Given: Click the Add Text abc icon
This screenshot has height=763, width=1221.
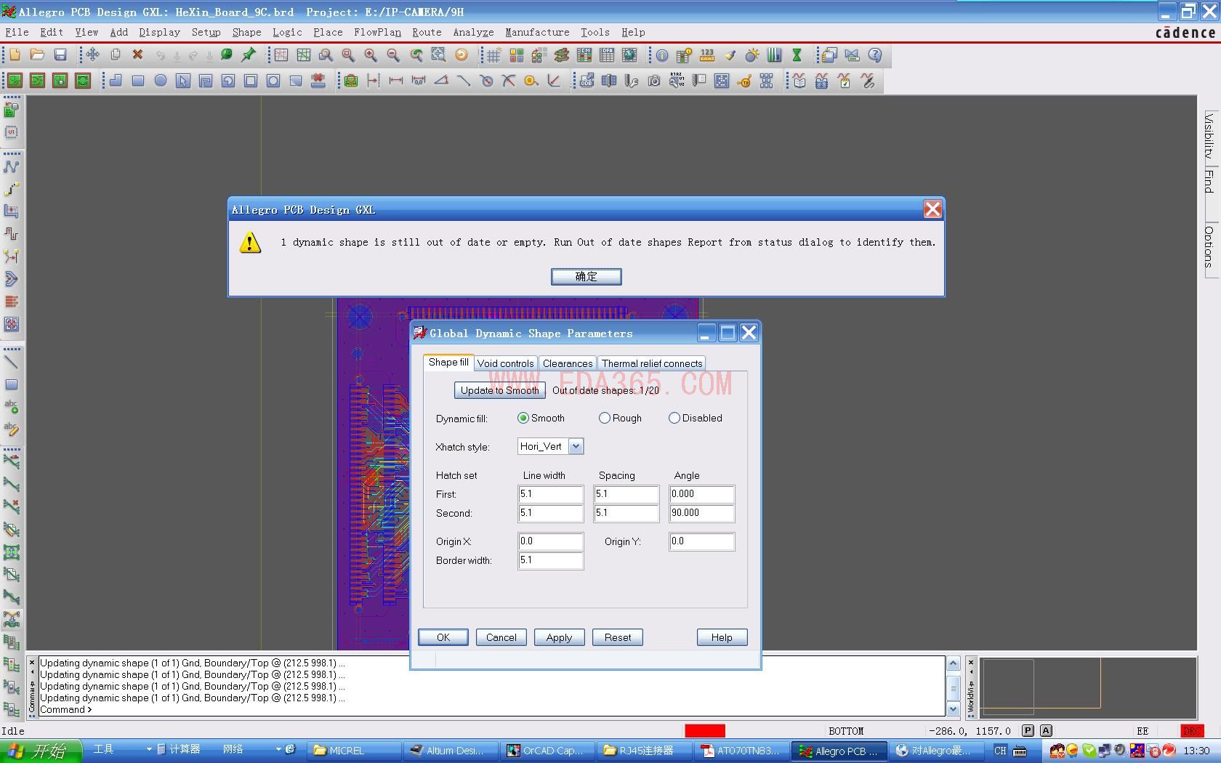Looking at the screenshot, I should [12, 407].
